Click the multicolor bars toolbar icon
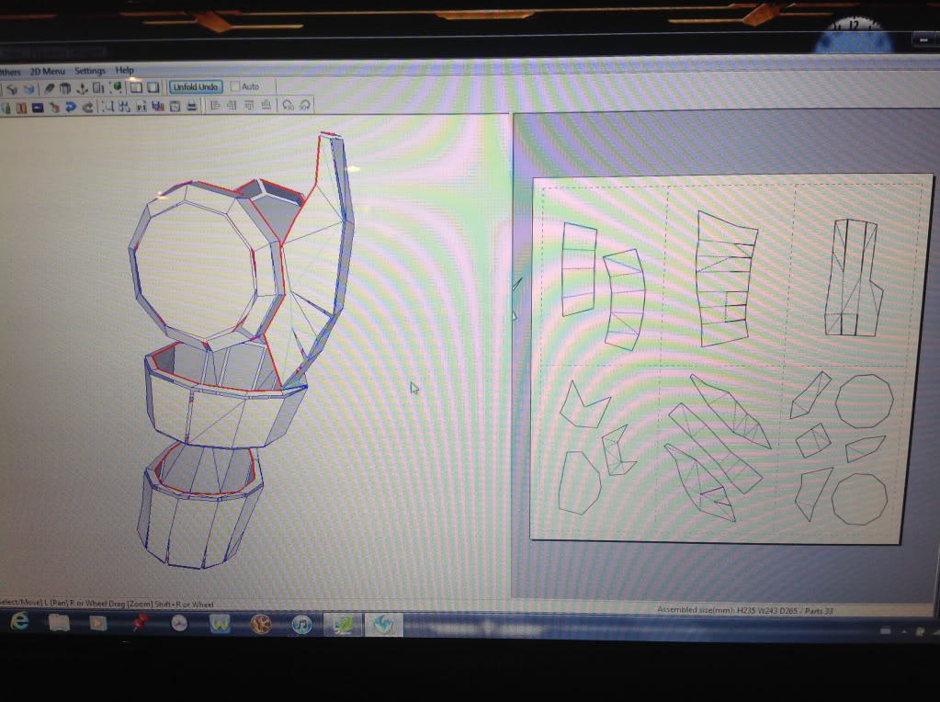Image resolution: width=940 pixels, height=702 pixels. point(158,106)
